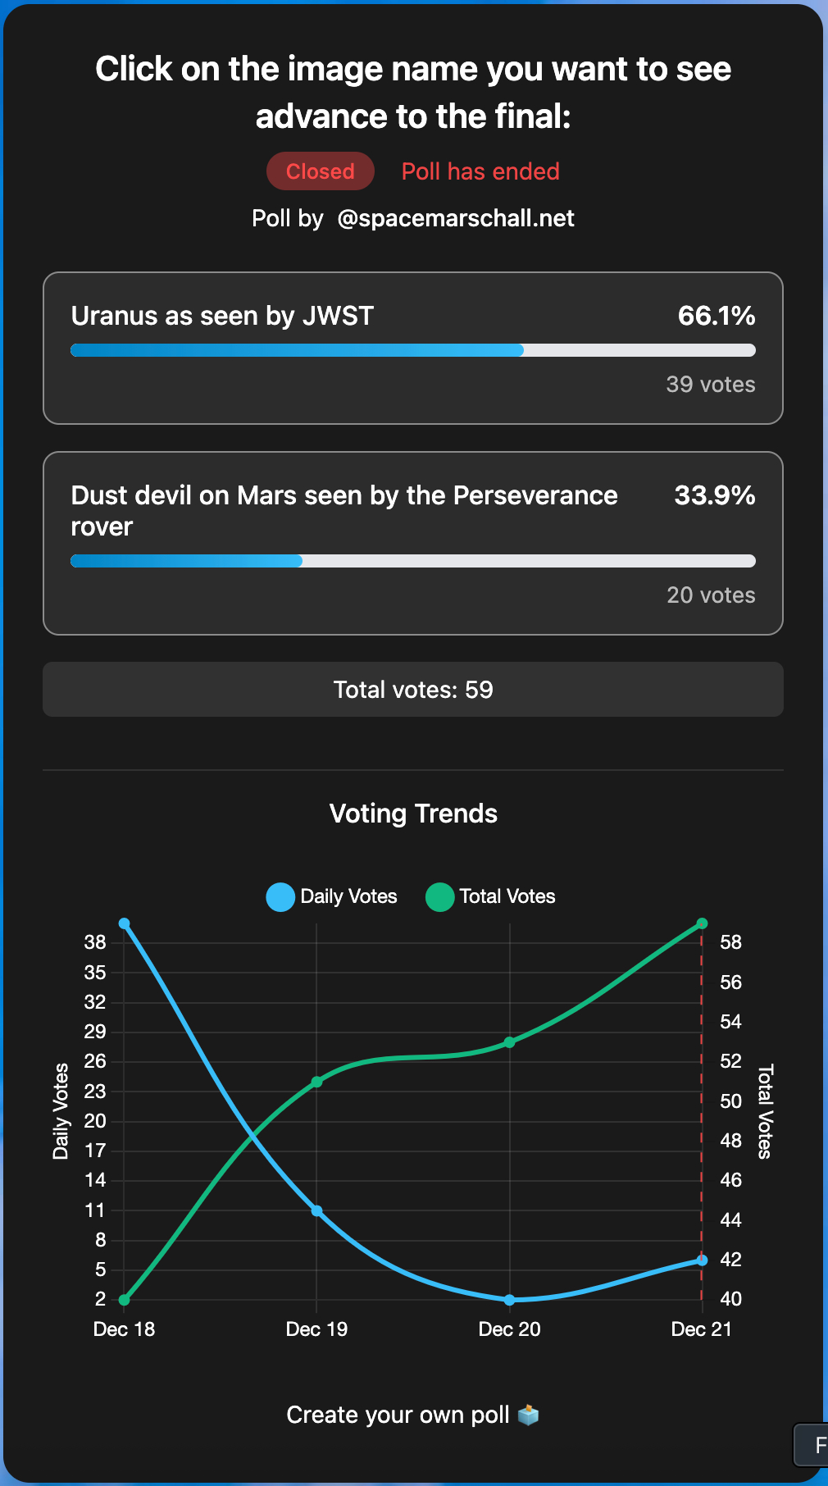Click the Dec 20 Total Votes data point
This screenshot has width=828, height=1486.
coord(510,1042)
